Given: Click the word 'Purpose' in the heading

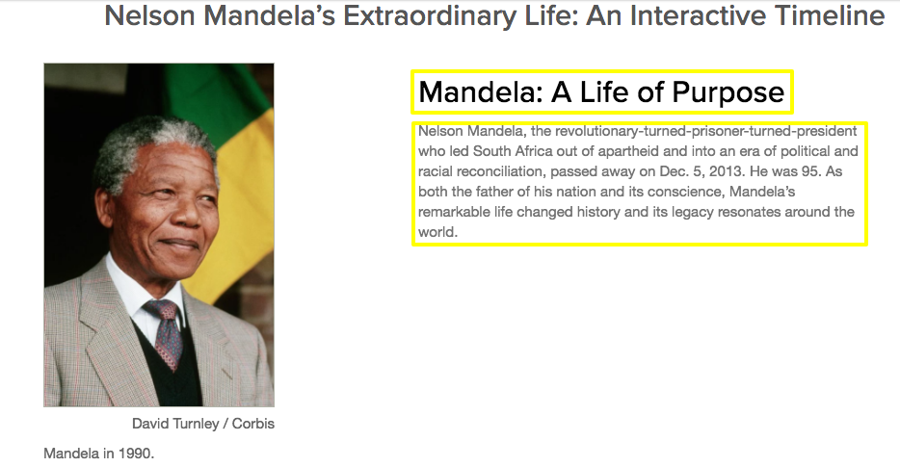Looking at the screenshot, I should [x=728, y=92].
